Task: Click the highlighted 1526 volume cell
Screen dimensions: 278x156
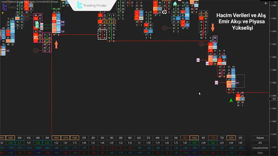Action: point(194,138)
